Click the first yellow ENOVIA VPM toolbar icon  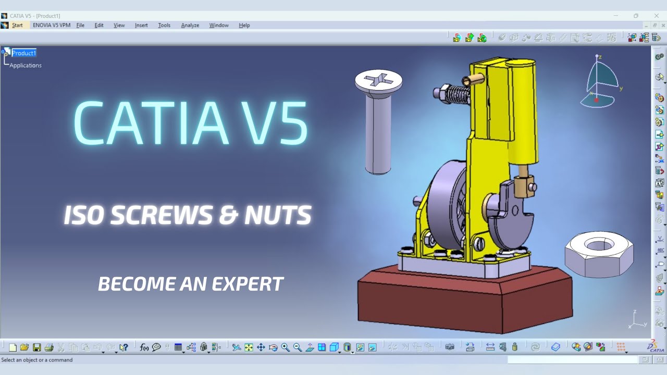[x=457, y=37]
